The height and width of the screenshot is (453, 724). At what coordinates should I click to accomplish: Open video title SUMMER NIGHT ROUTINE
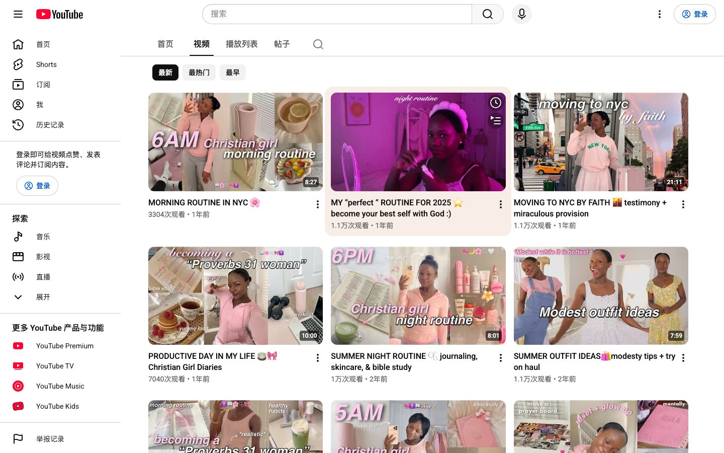[x=404, y=361]
